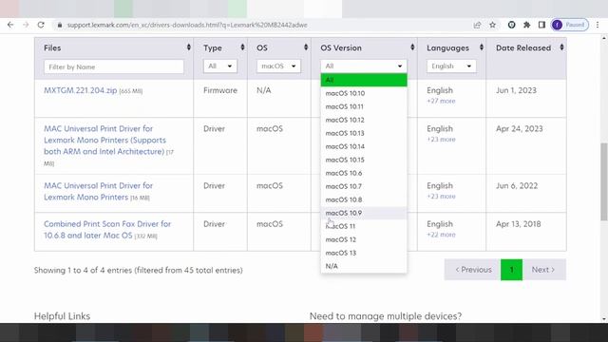The height and width of the screenshot is (342, 608).
Task: Toggle the browser side panel icon
Action: tap(541, 25)
